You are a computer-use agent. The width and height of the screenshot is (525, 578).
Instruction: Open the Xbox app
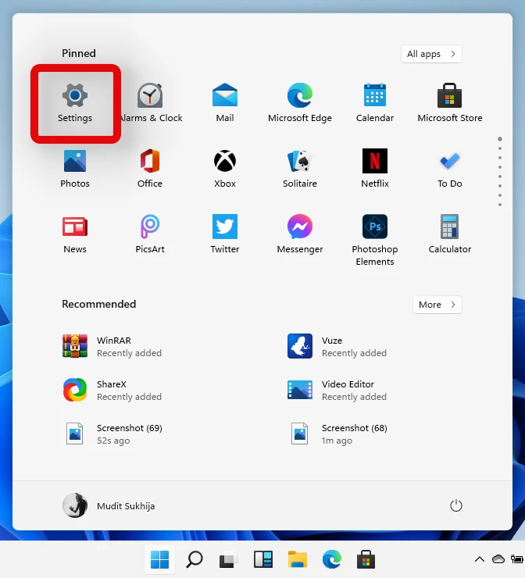pyautogui.click(x=225, y=169)
